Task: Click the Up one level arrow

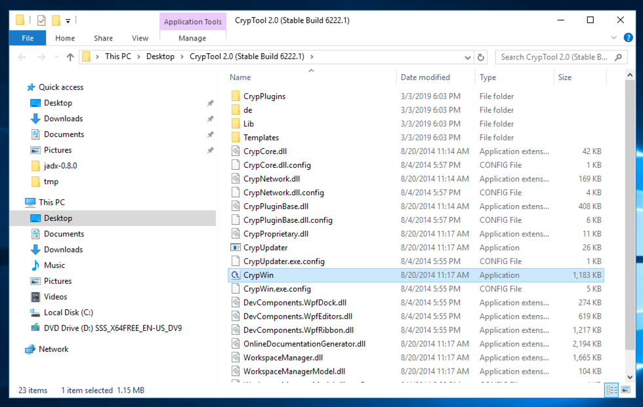Action: tap(70, 57)
